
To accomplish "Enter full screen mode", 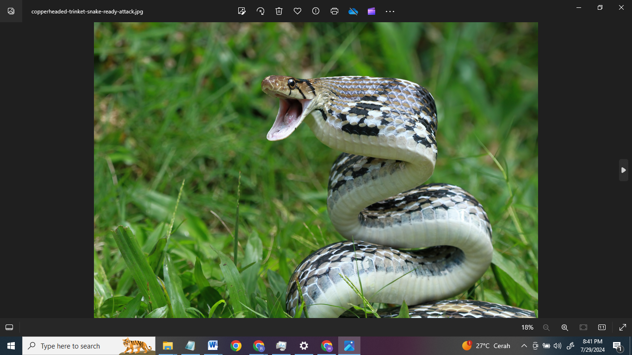I will click(623, 327).
